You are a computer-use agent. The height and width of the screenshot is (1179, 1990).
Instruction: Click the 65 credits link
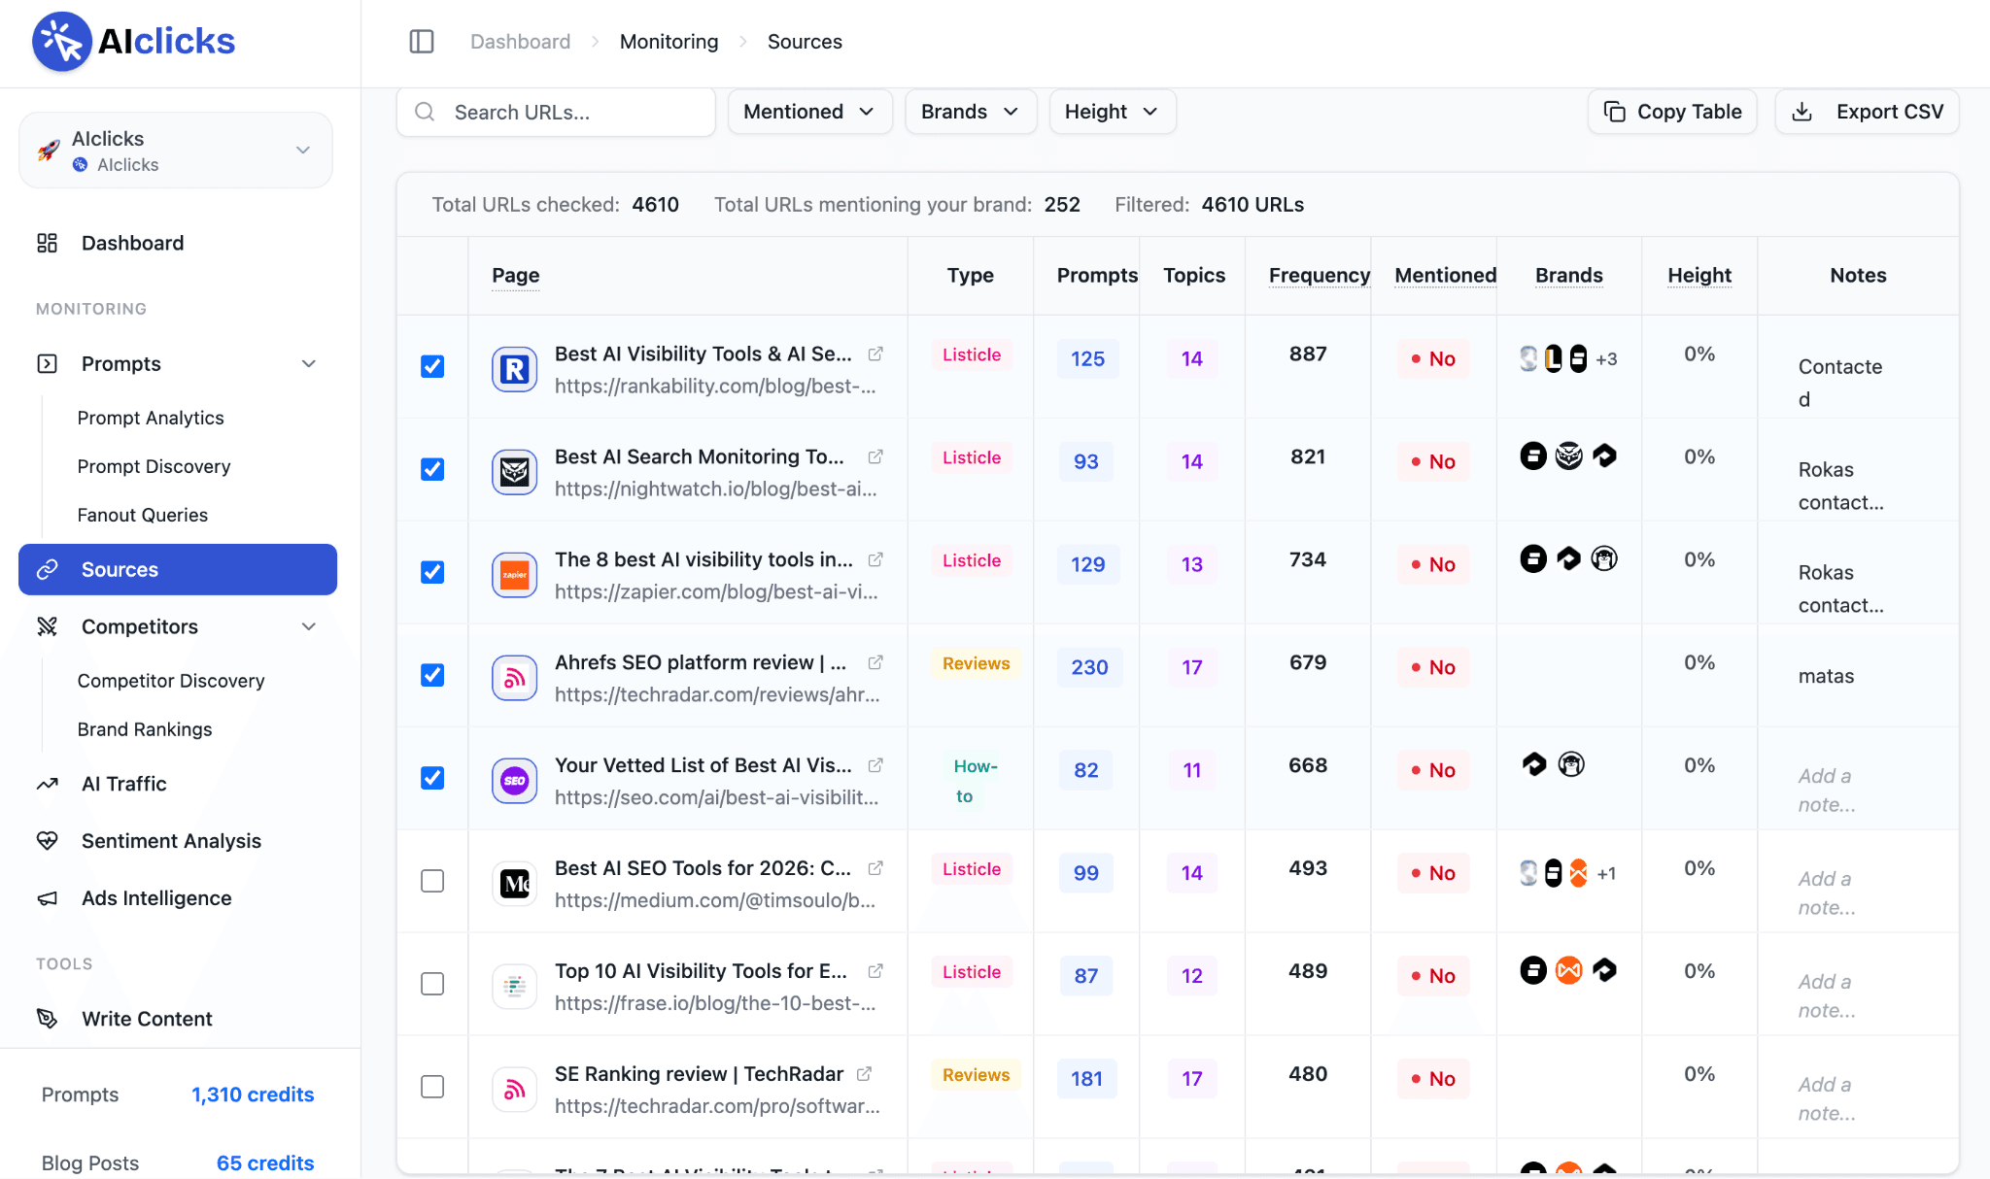click(x=265, y=1162)
